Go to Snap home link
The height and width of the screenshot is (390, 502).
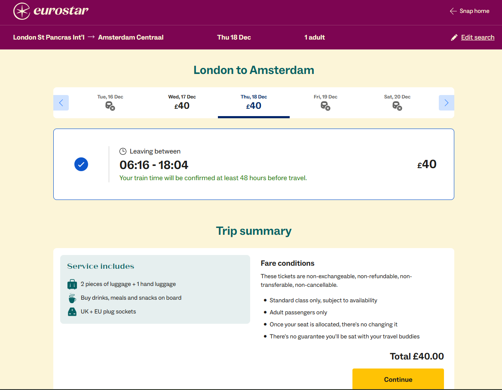pos(474,11)
